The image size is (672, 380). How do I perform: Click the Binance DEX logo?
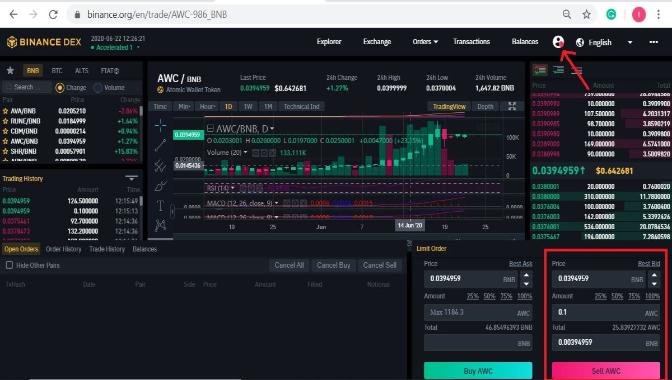click(44, 42)
